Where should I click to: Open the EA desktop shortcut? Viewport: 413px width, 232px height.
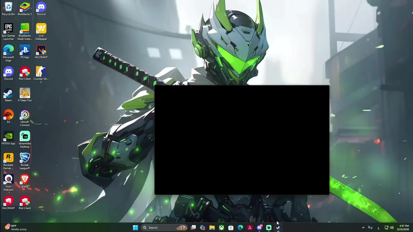[8, 117]
